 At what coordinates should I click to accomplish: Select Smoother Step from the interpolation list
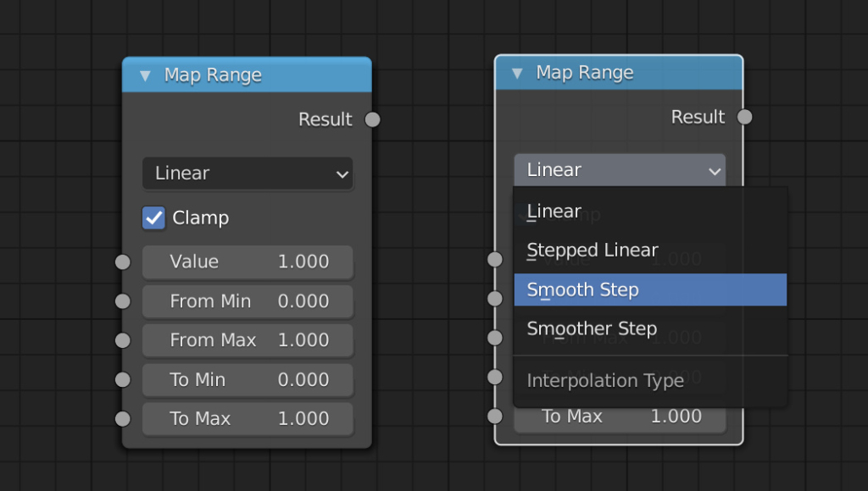[x=591, y=328]
